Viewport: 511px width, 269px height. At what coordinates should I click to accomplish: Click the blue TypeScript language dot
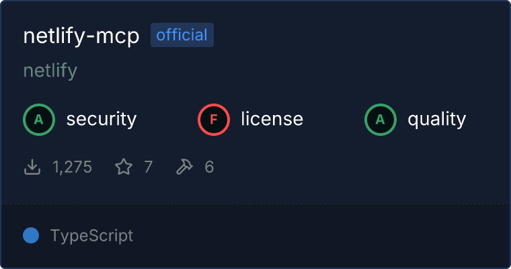[31, 235]
